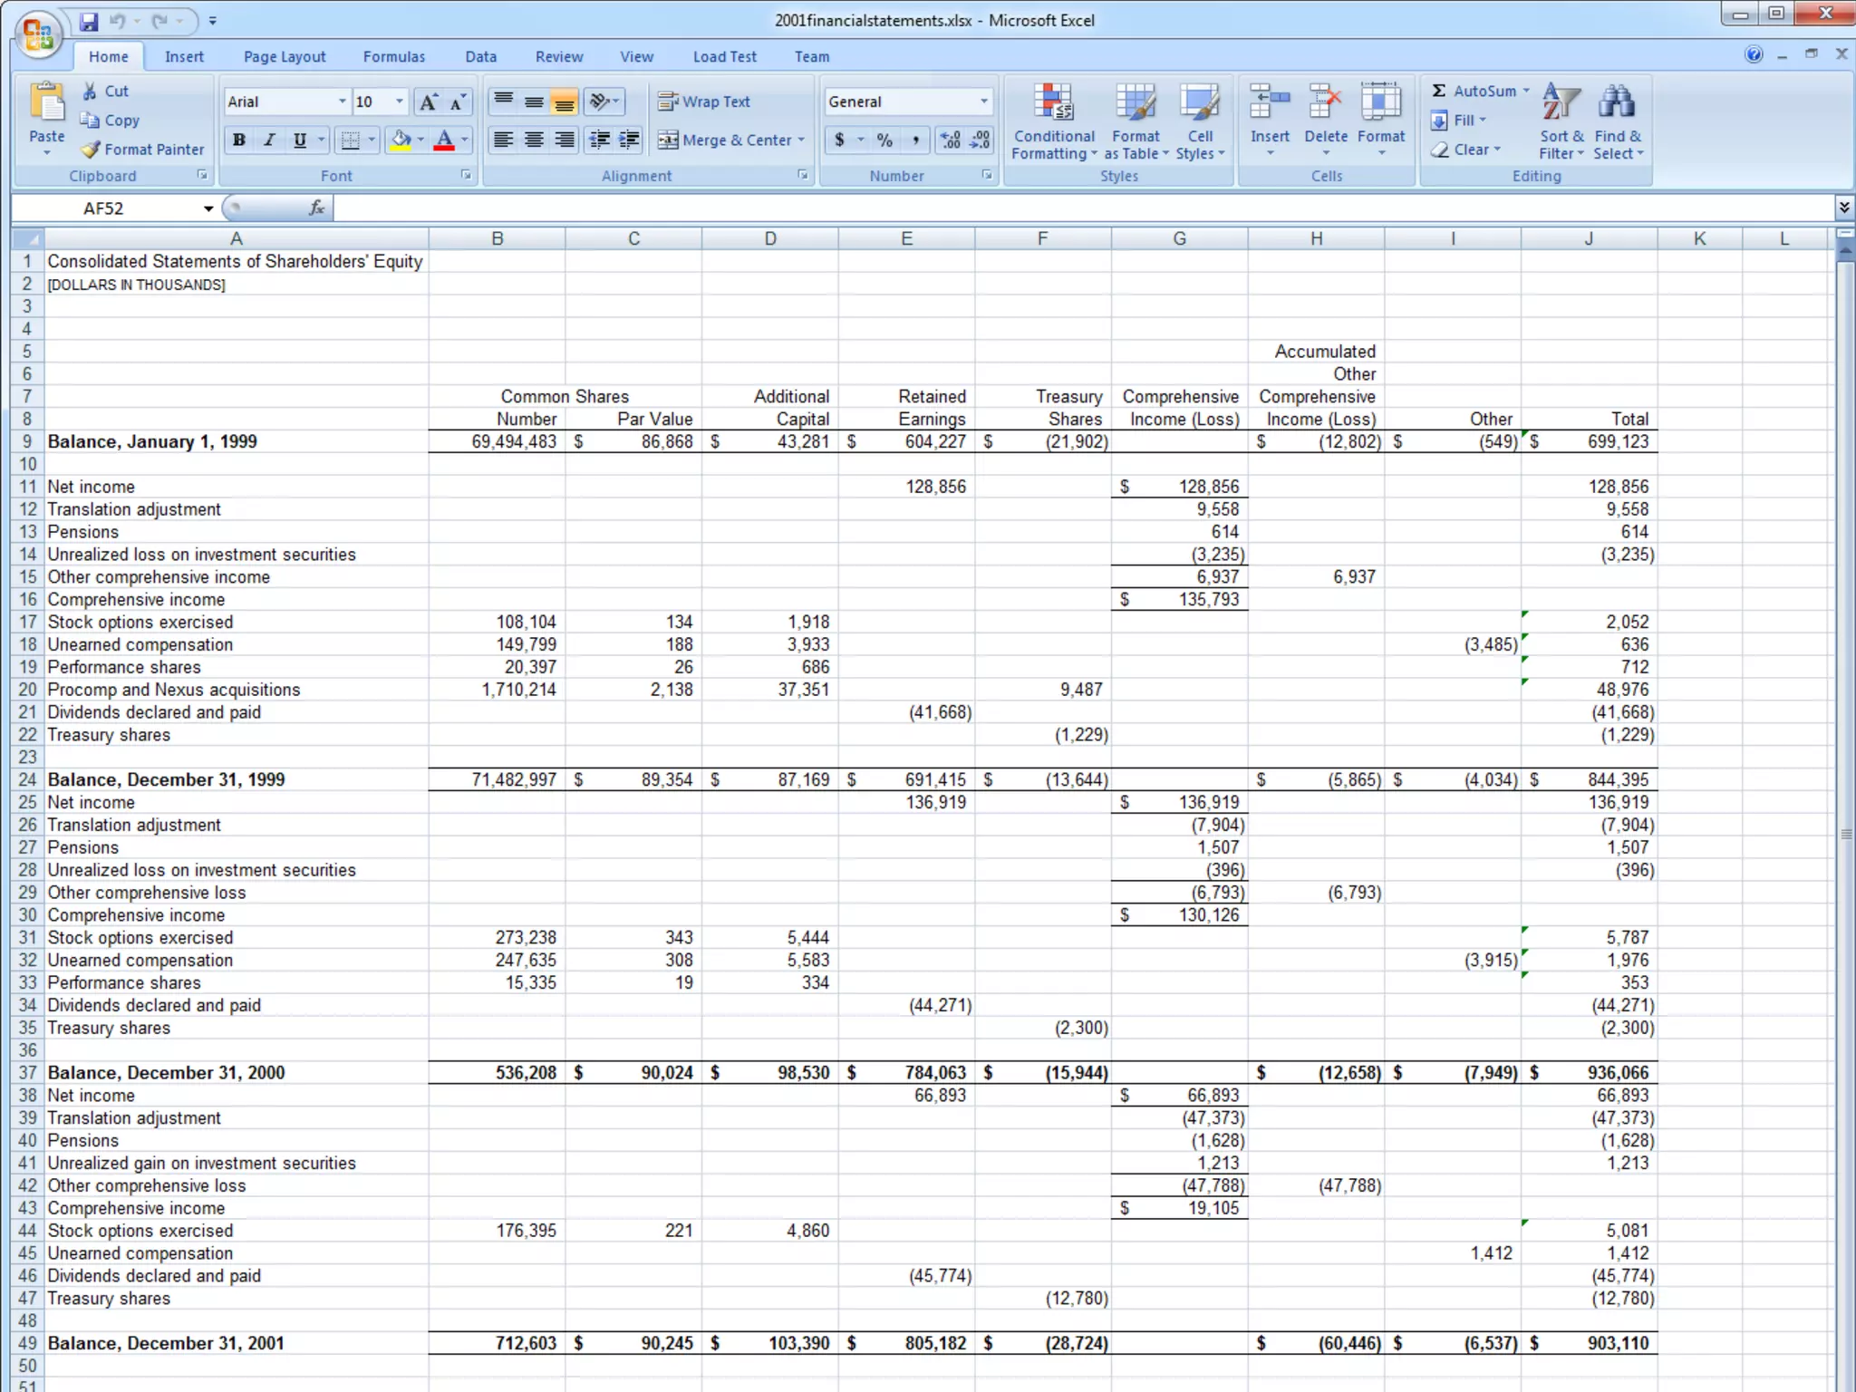This screenshot has width=1856, height=1392.
Task: Click the Insert Function fx icon
Action: tap(316, 208)
